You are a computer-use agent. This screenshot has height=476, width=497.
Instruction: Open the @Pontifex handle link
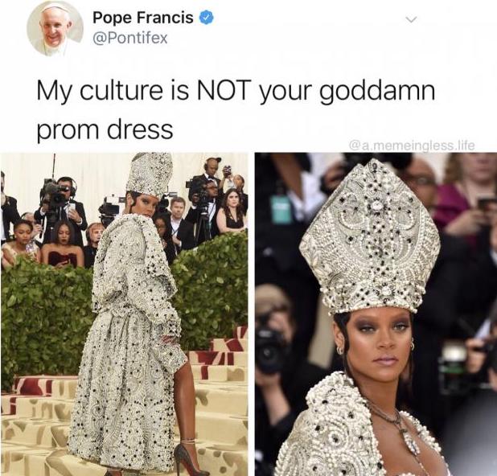(130, 39)
